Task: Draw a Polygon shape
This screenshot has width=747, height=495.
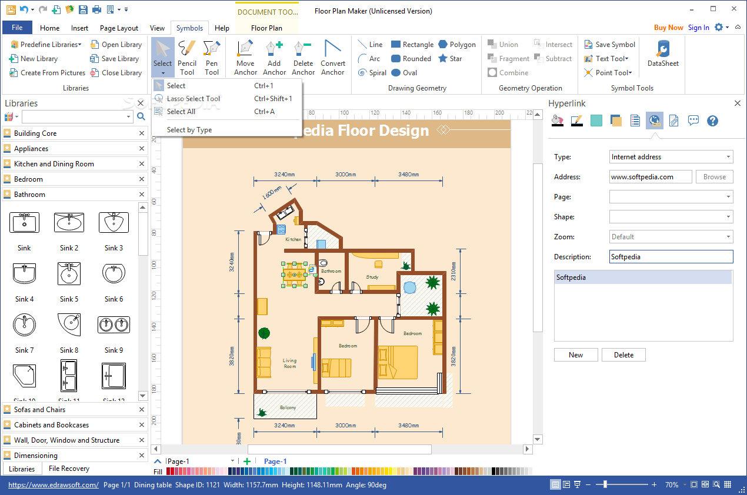Action: pyautogui.click(x=457, y=45)
